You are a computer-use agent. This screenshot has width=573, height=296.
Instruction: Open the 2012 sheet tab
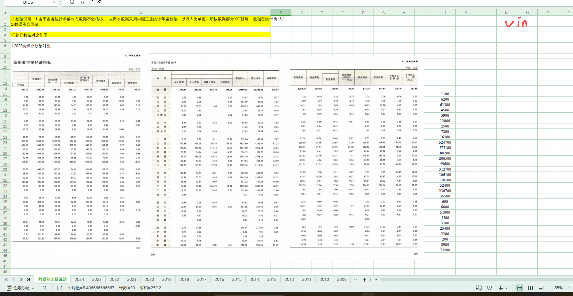click(x=289, y=280)
